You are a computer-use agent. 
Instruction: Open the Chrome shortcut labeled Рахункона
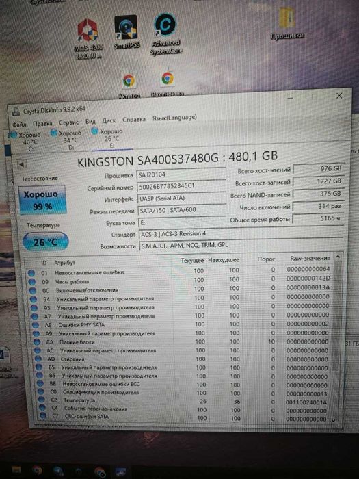[x=168, y=84]
